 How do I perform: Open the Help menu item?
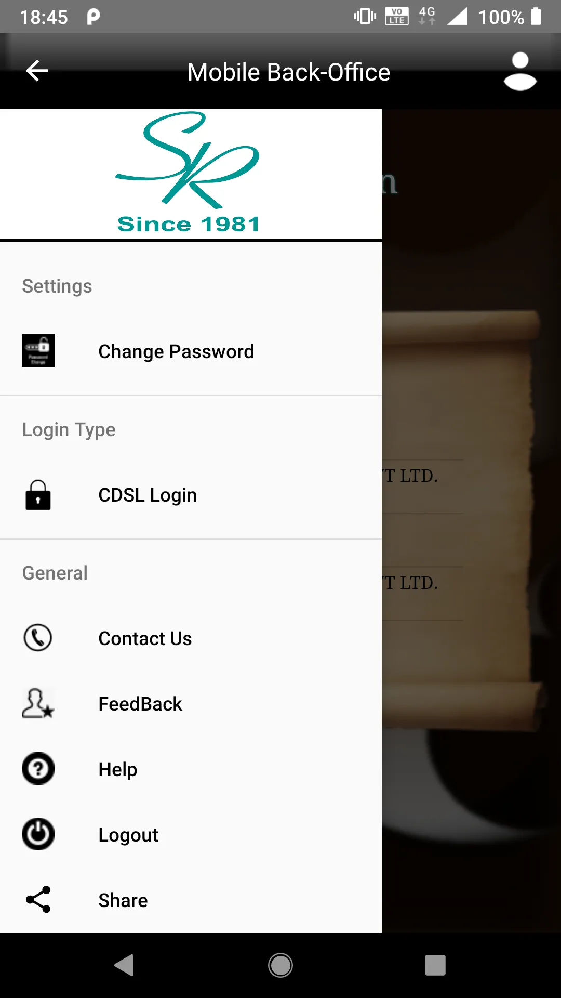[x=118, y=770]
